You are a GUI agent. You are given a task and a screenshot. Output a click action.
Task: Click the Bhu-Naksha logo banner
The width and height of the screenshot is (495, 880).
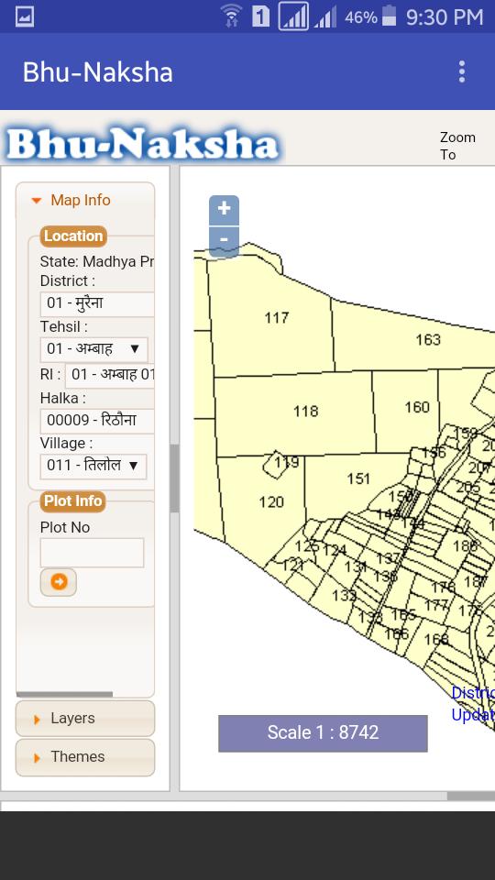(142, 144)
